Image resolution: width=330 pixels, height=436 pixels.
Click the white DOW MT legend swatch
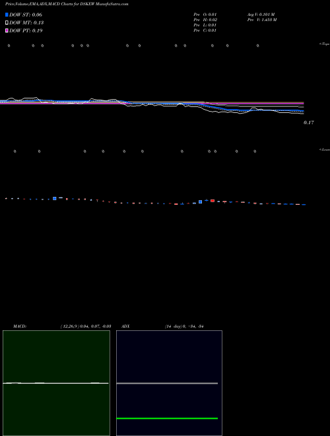coord(7,23)
